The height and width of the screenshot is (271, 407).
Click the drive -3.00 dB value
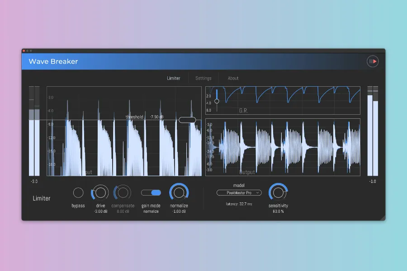pyautogui.click(x=100, y=211)
